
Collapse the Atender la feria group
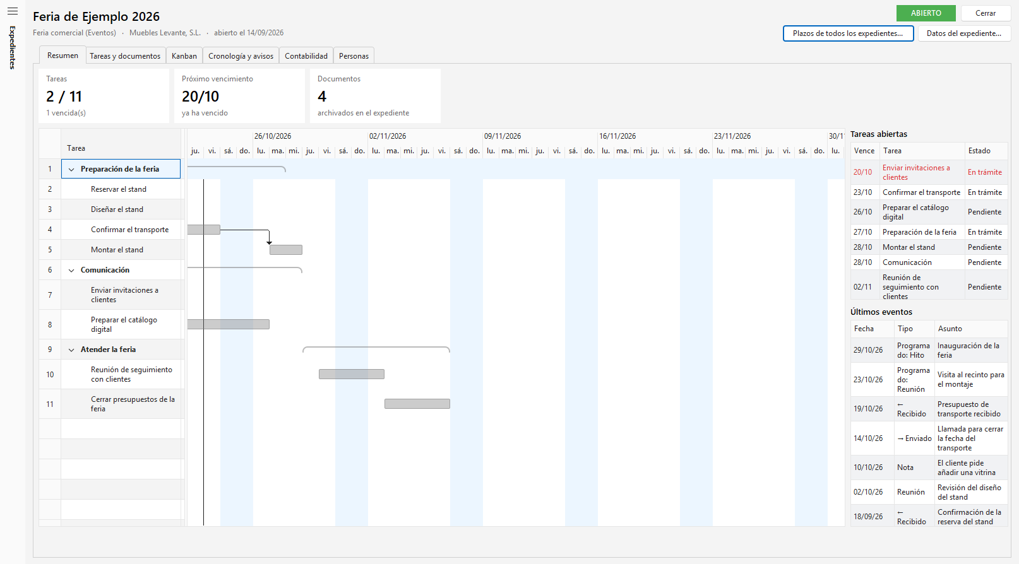(71, 350)
